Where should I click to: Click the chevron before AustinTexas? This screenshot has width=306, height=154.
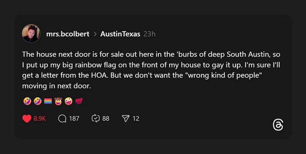click(95, 34)
